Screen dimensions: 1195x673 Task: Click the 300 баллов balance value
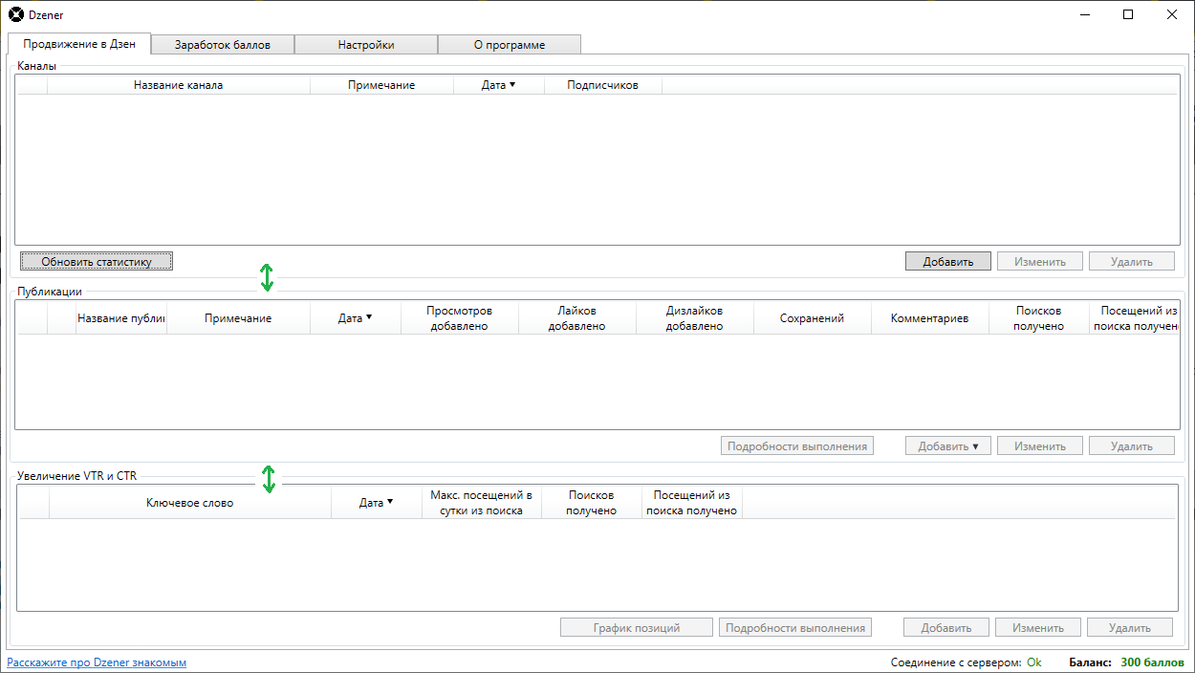[1152, 662]
